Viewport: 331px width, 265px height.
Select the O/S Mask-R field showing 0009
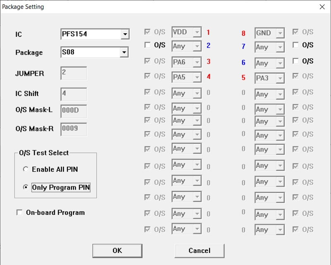tap(74, 129)
